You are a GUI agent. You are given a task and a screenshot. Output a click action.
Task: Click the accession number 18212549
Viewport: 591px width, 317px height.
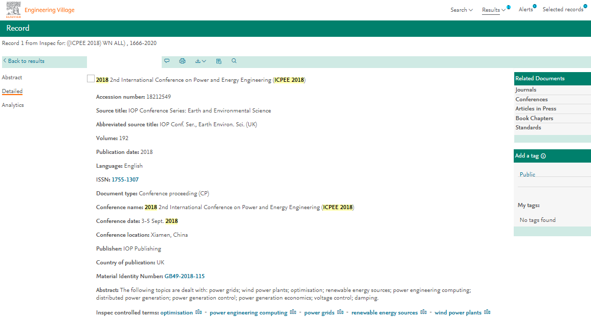point(158,97)
